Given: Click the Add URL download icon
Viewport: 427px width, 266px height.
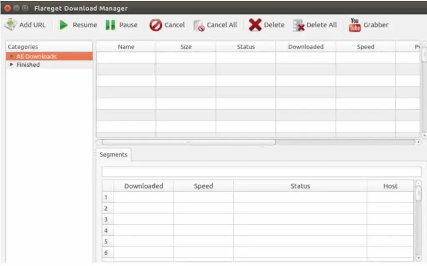Looking at the screenshot, I should (x=10, y=25).
